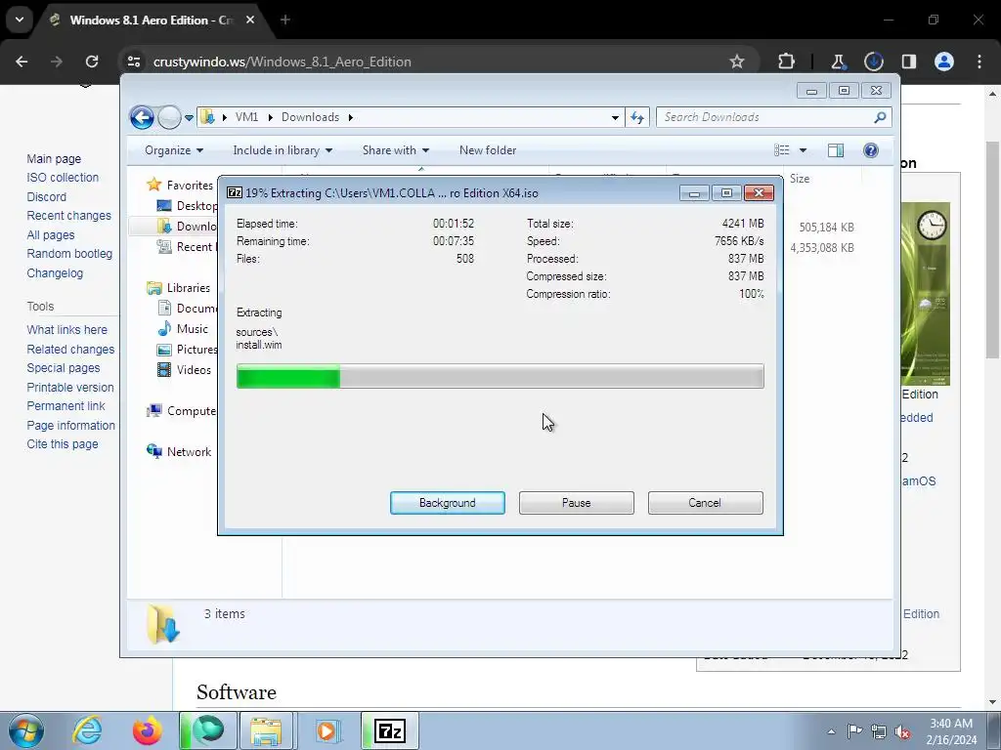Screen dimensions: 1001x750
Task: Open Videos library
Action: [x=194, y=370]
